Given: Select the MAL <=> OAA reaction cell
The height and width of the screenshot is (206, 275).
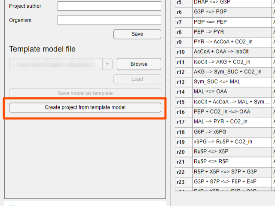Looking at the screenshot, I should click(x=231, y=91).
